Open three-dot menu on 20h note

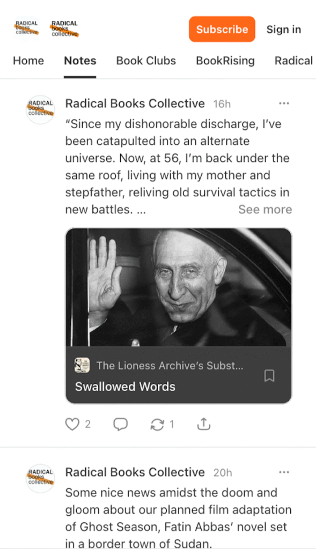pyautogui.click(x=284, y=472)
